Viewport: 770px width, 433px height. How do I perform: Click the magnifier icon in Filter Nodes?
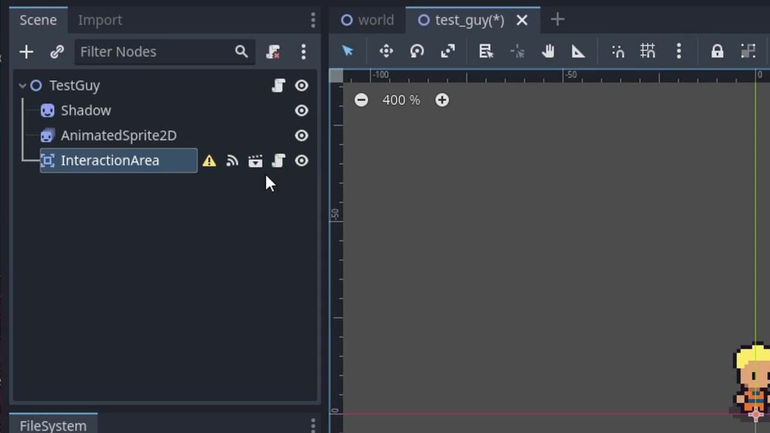pyautogui.click(x=241, y=52)
